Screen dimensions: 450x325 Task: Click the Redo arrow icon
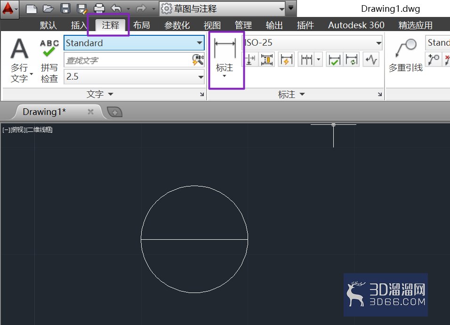coord(141,8)
